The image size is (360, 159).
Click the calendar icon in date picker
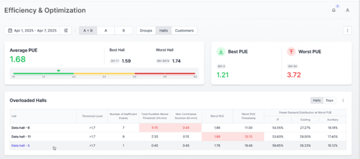point(10,31)
